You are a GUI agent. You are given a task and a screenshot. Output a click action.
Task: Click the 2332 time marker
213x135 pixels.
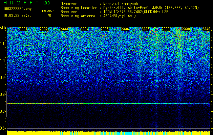click(x=44, y=29)
